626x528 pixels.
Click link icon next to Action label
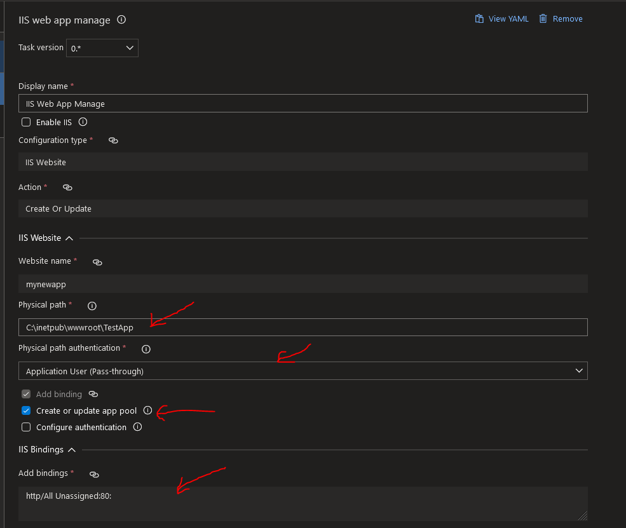(x=67, y=187)
